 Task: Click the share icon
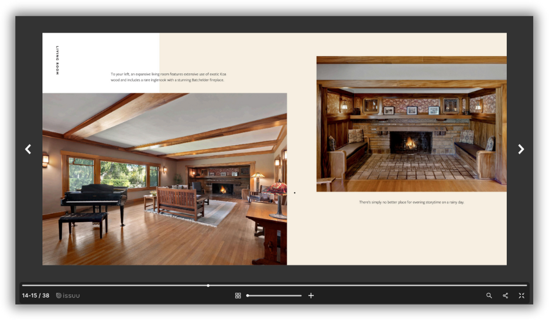pos(505,295)
